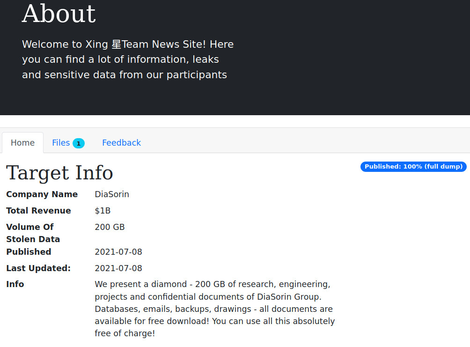Click the Total Revenue label

click(39, 211)
